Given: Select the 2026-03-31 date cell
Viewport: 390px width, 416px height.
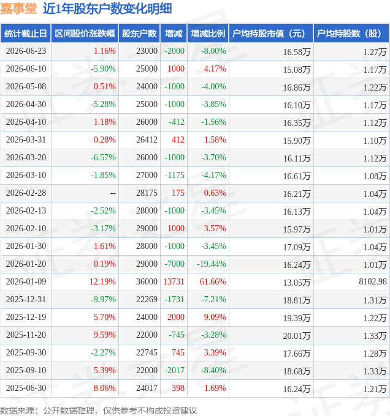Looking at the screenshot, I should [26, 139].
